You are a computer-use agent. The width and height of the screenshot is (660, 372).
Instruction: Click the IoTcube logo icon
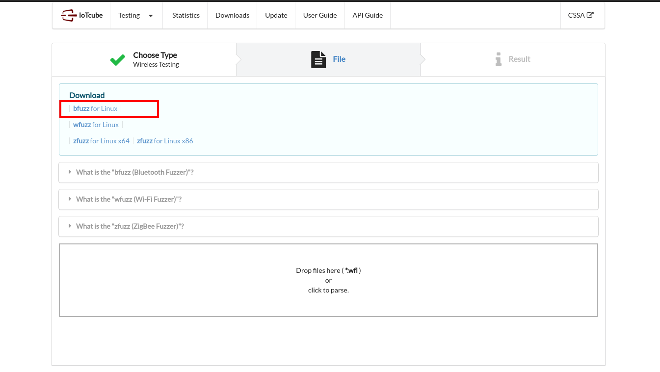[69, 16]
